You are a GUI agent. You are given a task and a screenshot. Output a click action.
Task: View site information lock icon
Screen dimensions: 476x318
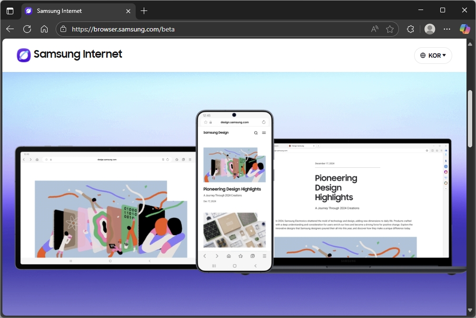[x=63, y=29]
